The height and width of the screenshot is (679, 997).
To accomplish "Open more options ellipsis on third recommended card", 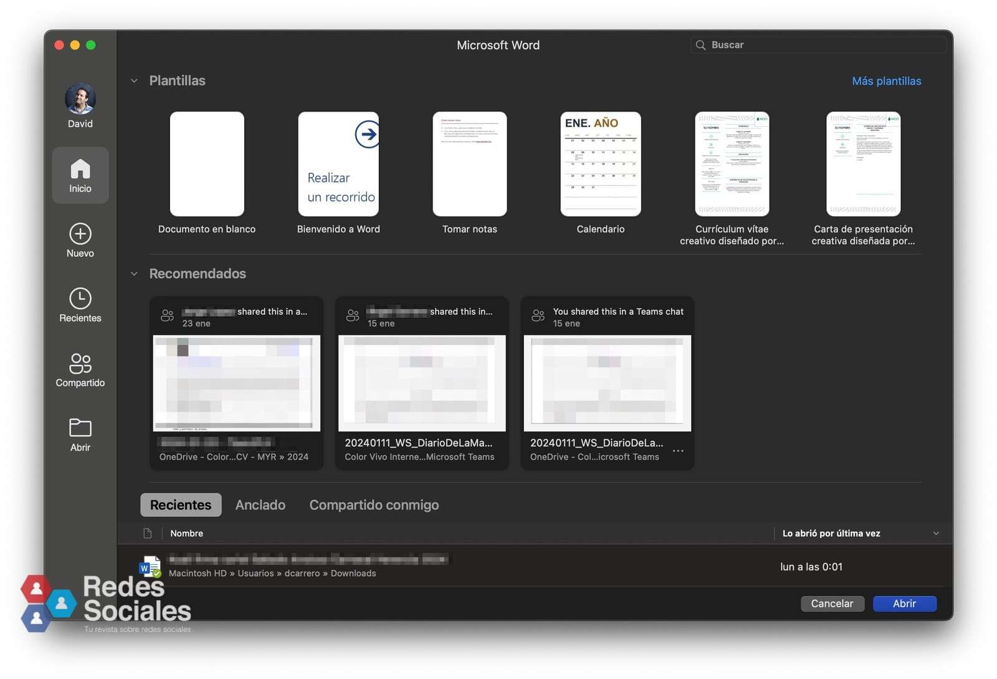I will [678, 450].
